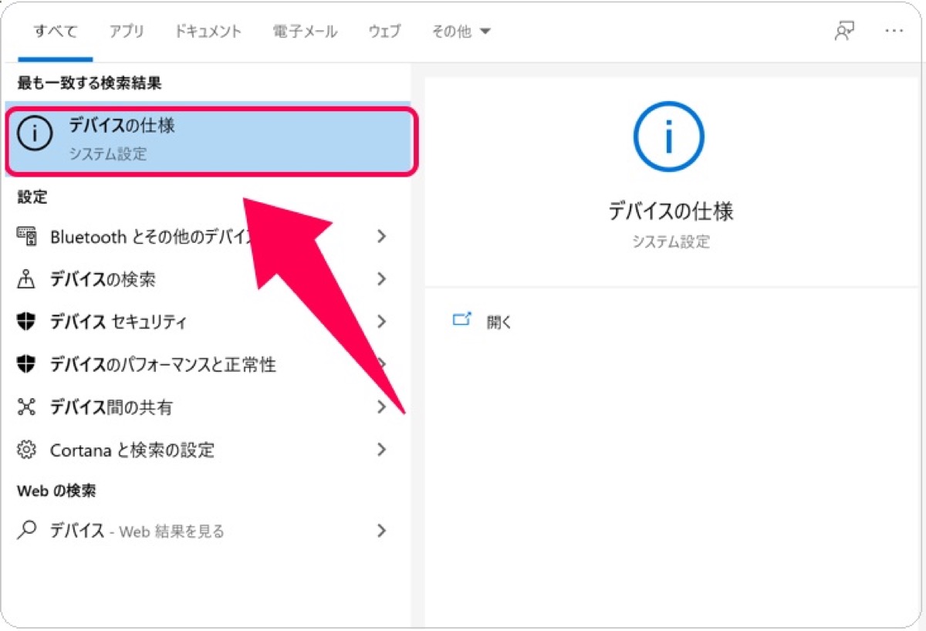Open the feedback icon in top bar
Screen dimensions: 926x631
pos(844,31)
